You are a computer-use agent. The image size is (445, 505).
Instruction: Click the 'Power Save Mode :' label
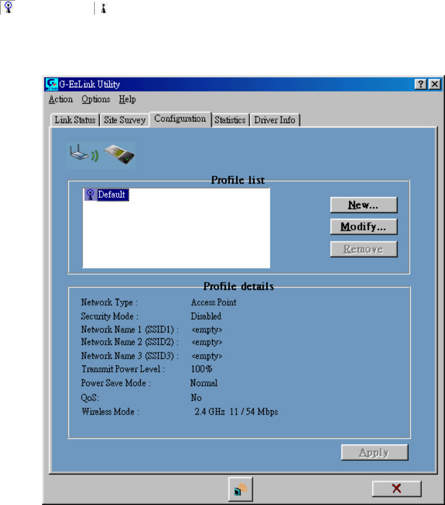(x=116, y=383)
